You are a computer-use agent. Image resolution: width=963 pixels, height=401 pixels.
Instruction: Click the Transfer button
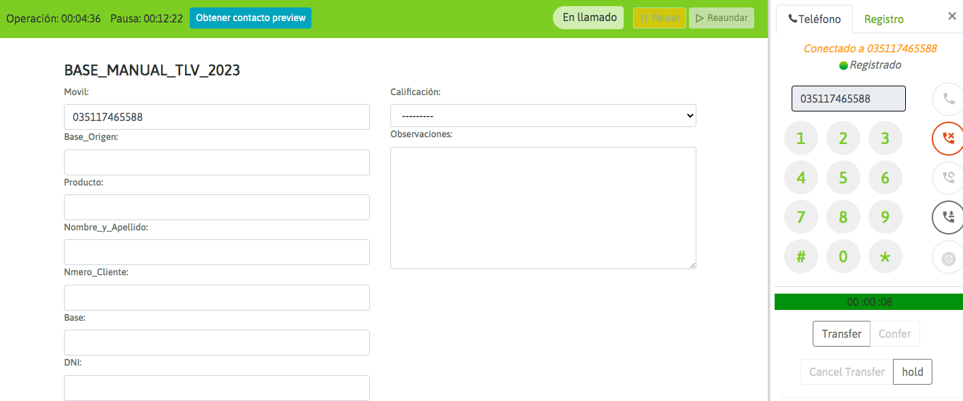point(841,334)
